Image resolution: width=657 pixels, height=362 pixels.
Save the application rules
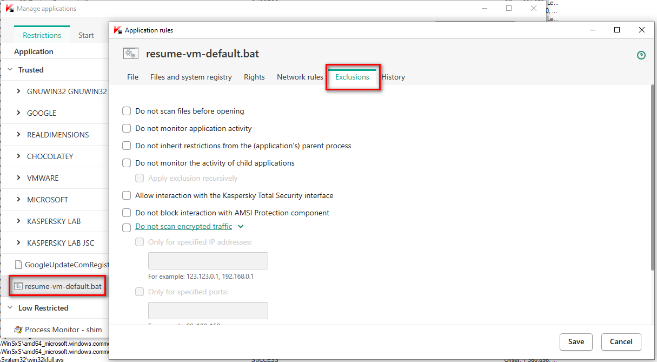(576, 341)
